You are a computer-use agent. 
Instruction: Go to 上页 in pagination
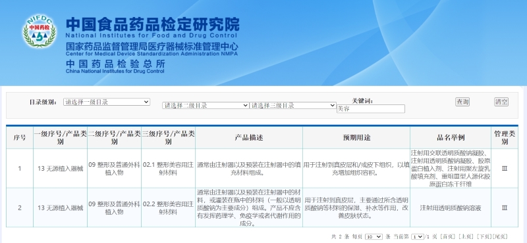pos(467,236)
